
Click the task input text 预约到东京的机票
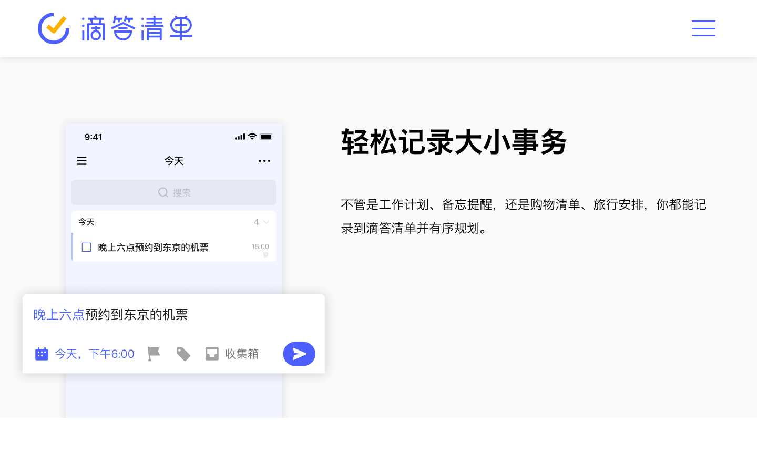click(x=137, y=314)
